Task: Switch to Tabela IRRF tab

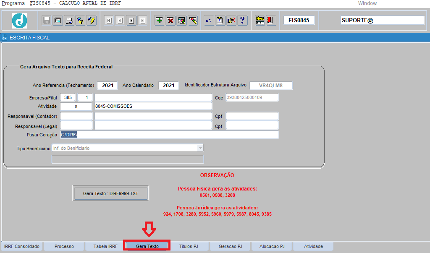Action: click(105, 246)
